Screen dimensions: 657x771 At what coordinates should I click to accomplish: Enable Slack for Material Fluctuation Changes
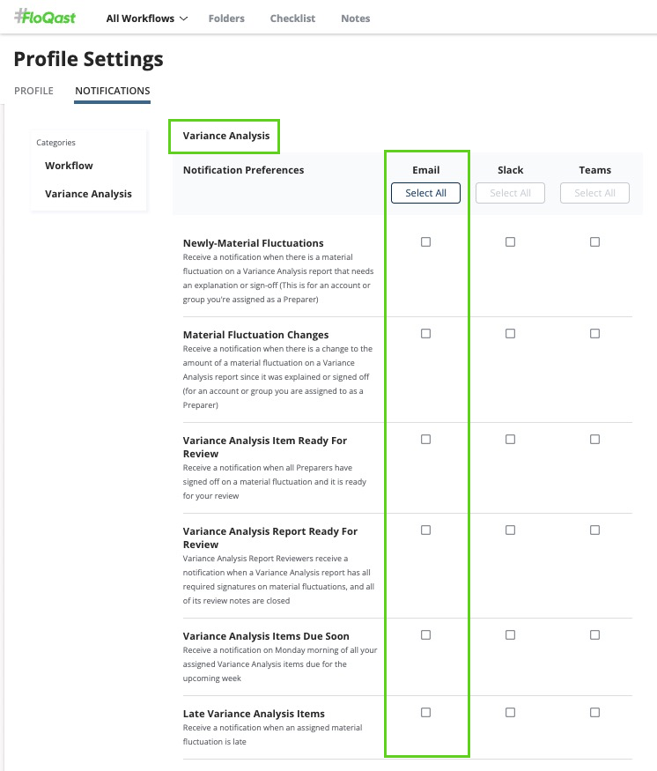(511, 334)
